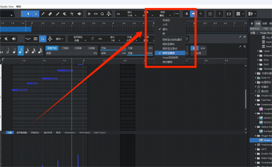Select the Arrow tool in top toolbar
This screenshot has height=167, width=272.
tap(29, 14)
